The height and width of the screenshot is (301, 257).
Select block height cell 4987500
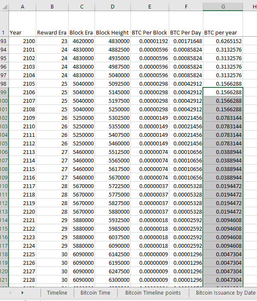113,67
